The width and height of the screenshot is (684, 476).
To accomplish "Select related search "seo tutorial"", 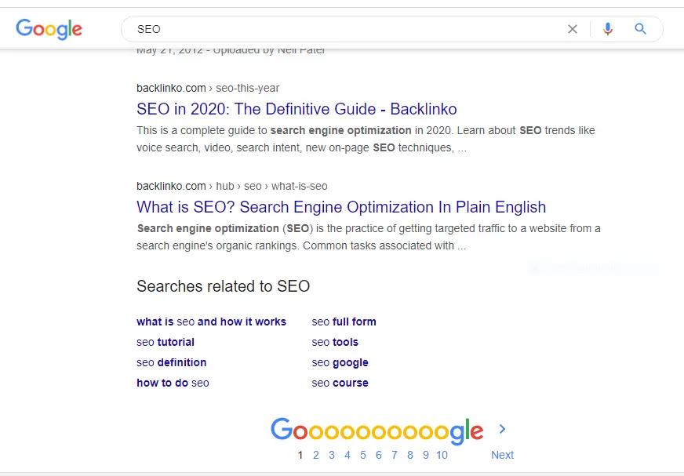I will 166,342.
